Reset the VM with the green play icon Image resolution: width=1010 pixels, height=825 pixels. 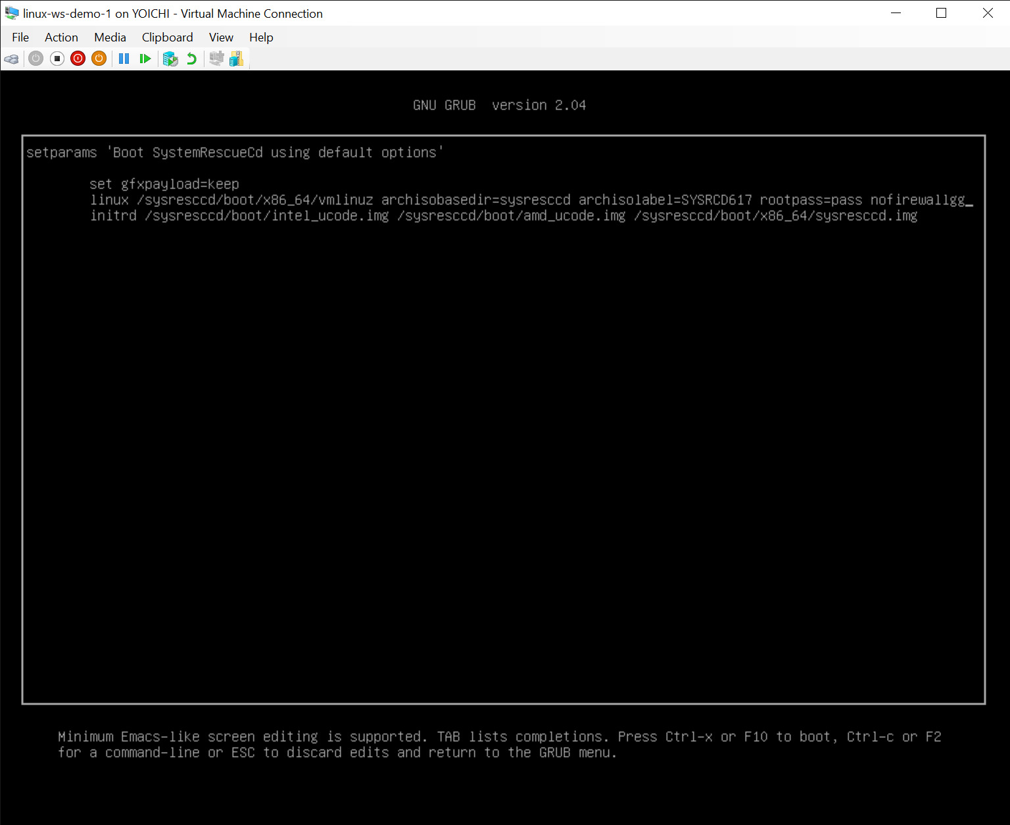[145, 59]
